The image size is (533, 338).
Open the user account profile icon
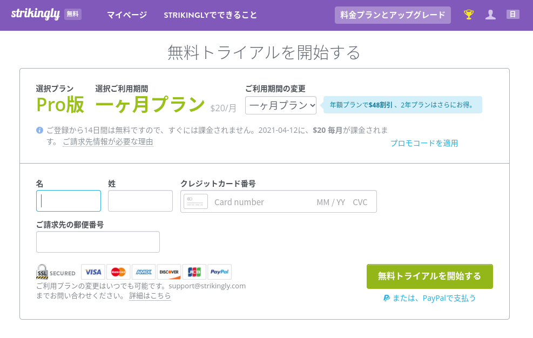pos(490,15)
